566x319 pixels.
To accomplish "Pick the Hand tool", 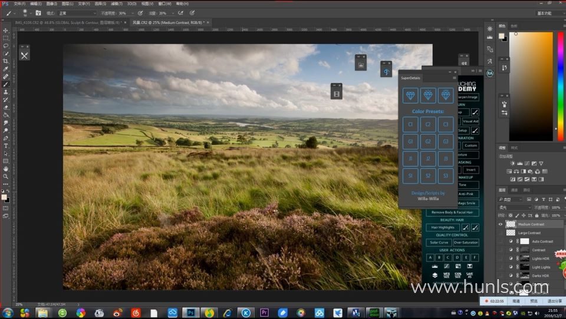I will click(6, 168).
